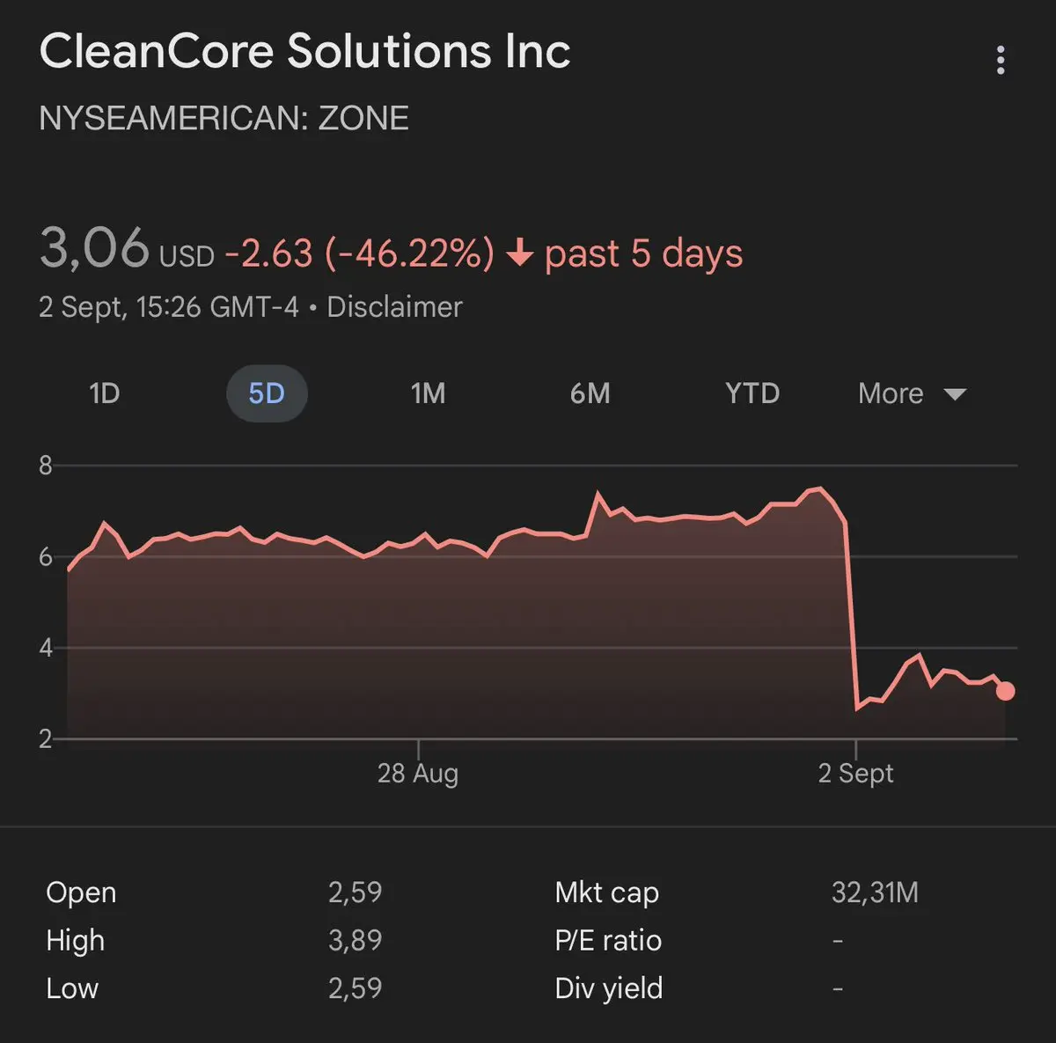Switch to the 6M time range
The width and height of the screenshot is (1056, 1043).
click(x=590, y=393)
